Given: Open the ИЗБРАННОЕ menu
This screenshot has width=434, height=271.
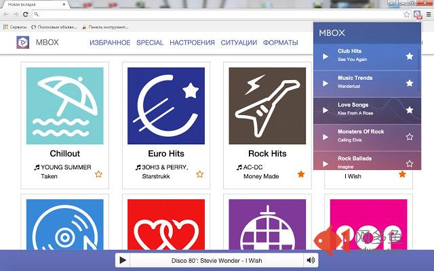Looking at the screenshot, I should [x=110, y=43].
